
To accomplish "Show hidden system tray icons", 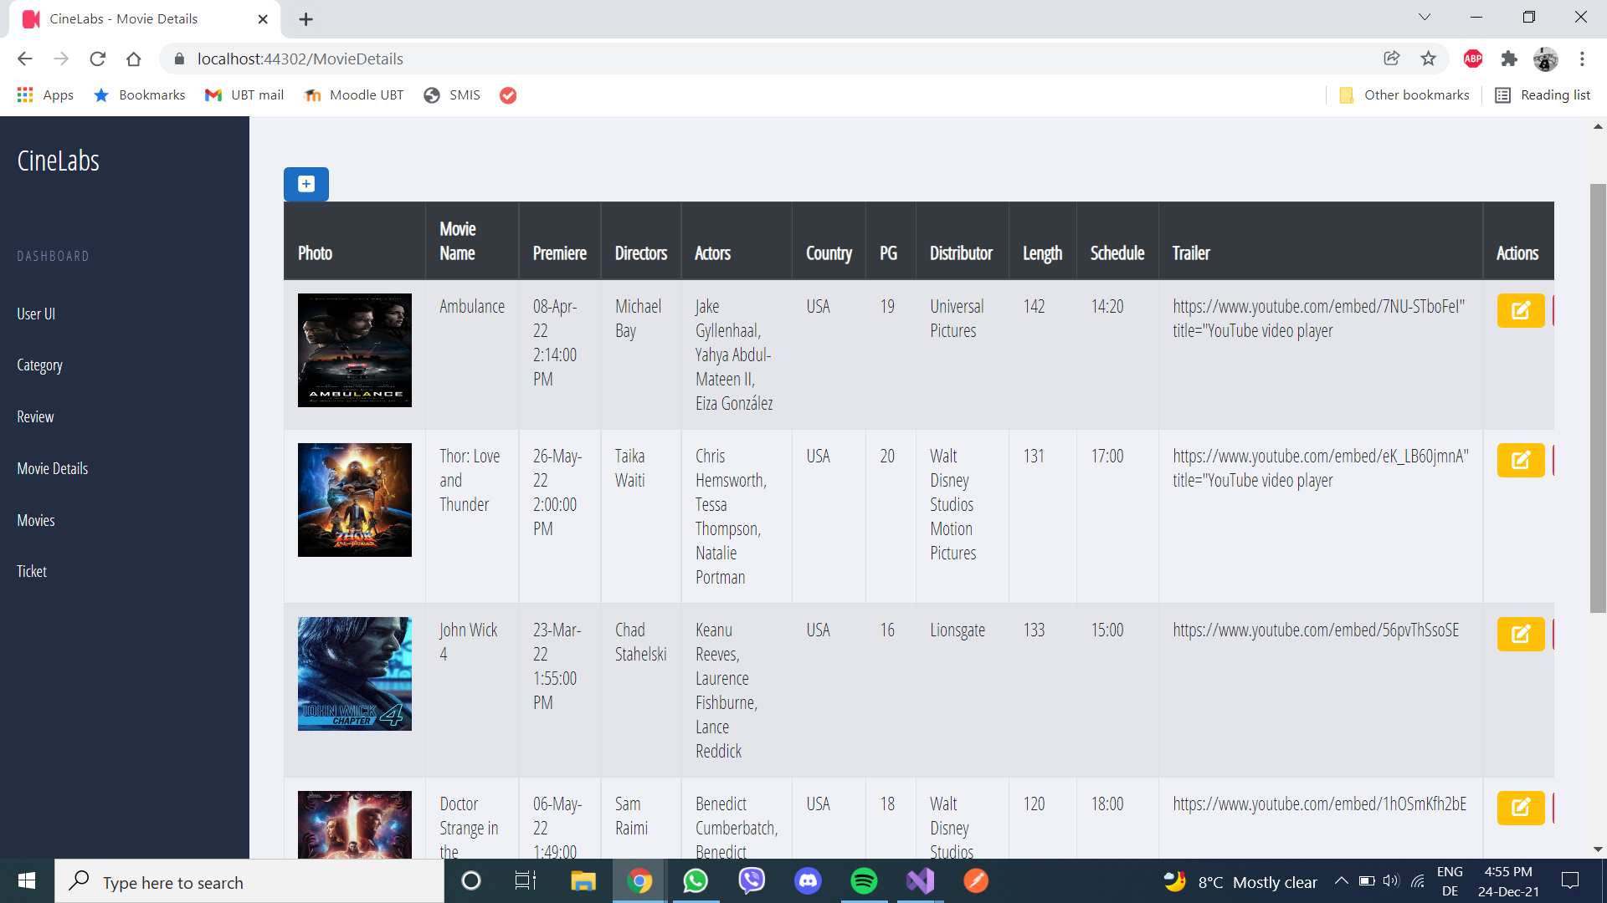I will [x=1341, y=880].
